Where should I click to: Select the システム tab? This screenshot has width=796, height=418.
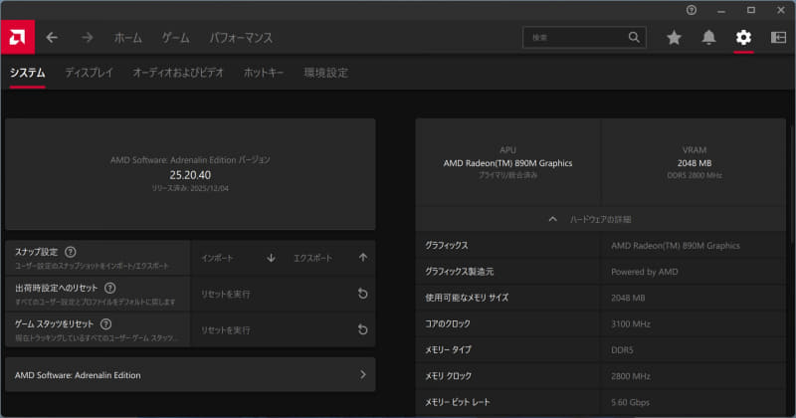[28, 73]
